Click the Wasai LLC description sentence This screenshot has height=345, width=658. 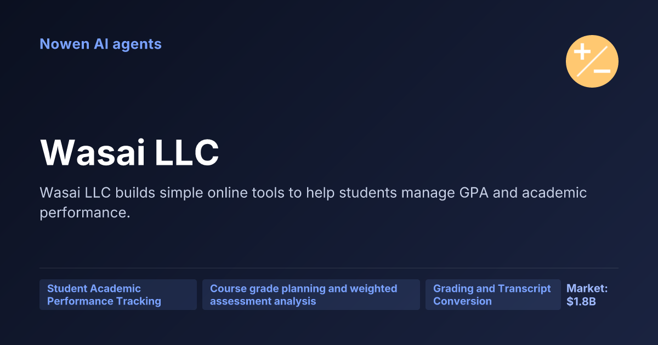point(313,203)
